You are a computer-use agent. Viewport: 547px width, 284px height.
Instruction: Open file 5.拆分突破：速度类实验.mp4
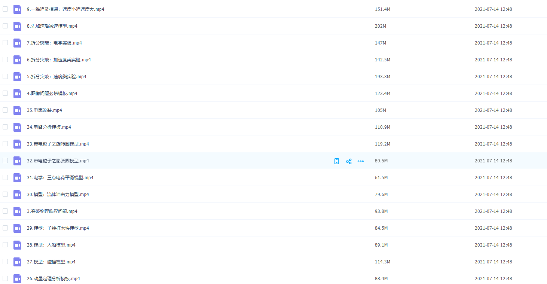tap(56, 77)
